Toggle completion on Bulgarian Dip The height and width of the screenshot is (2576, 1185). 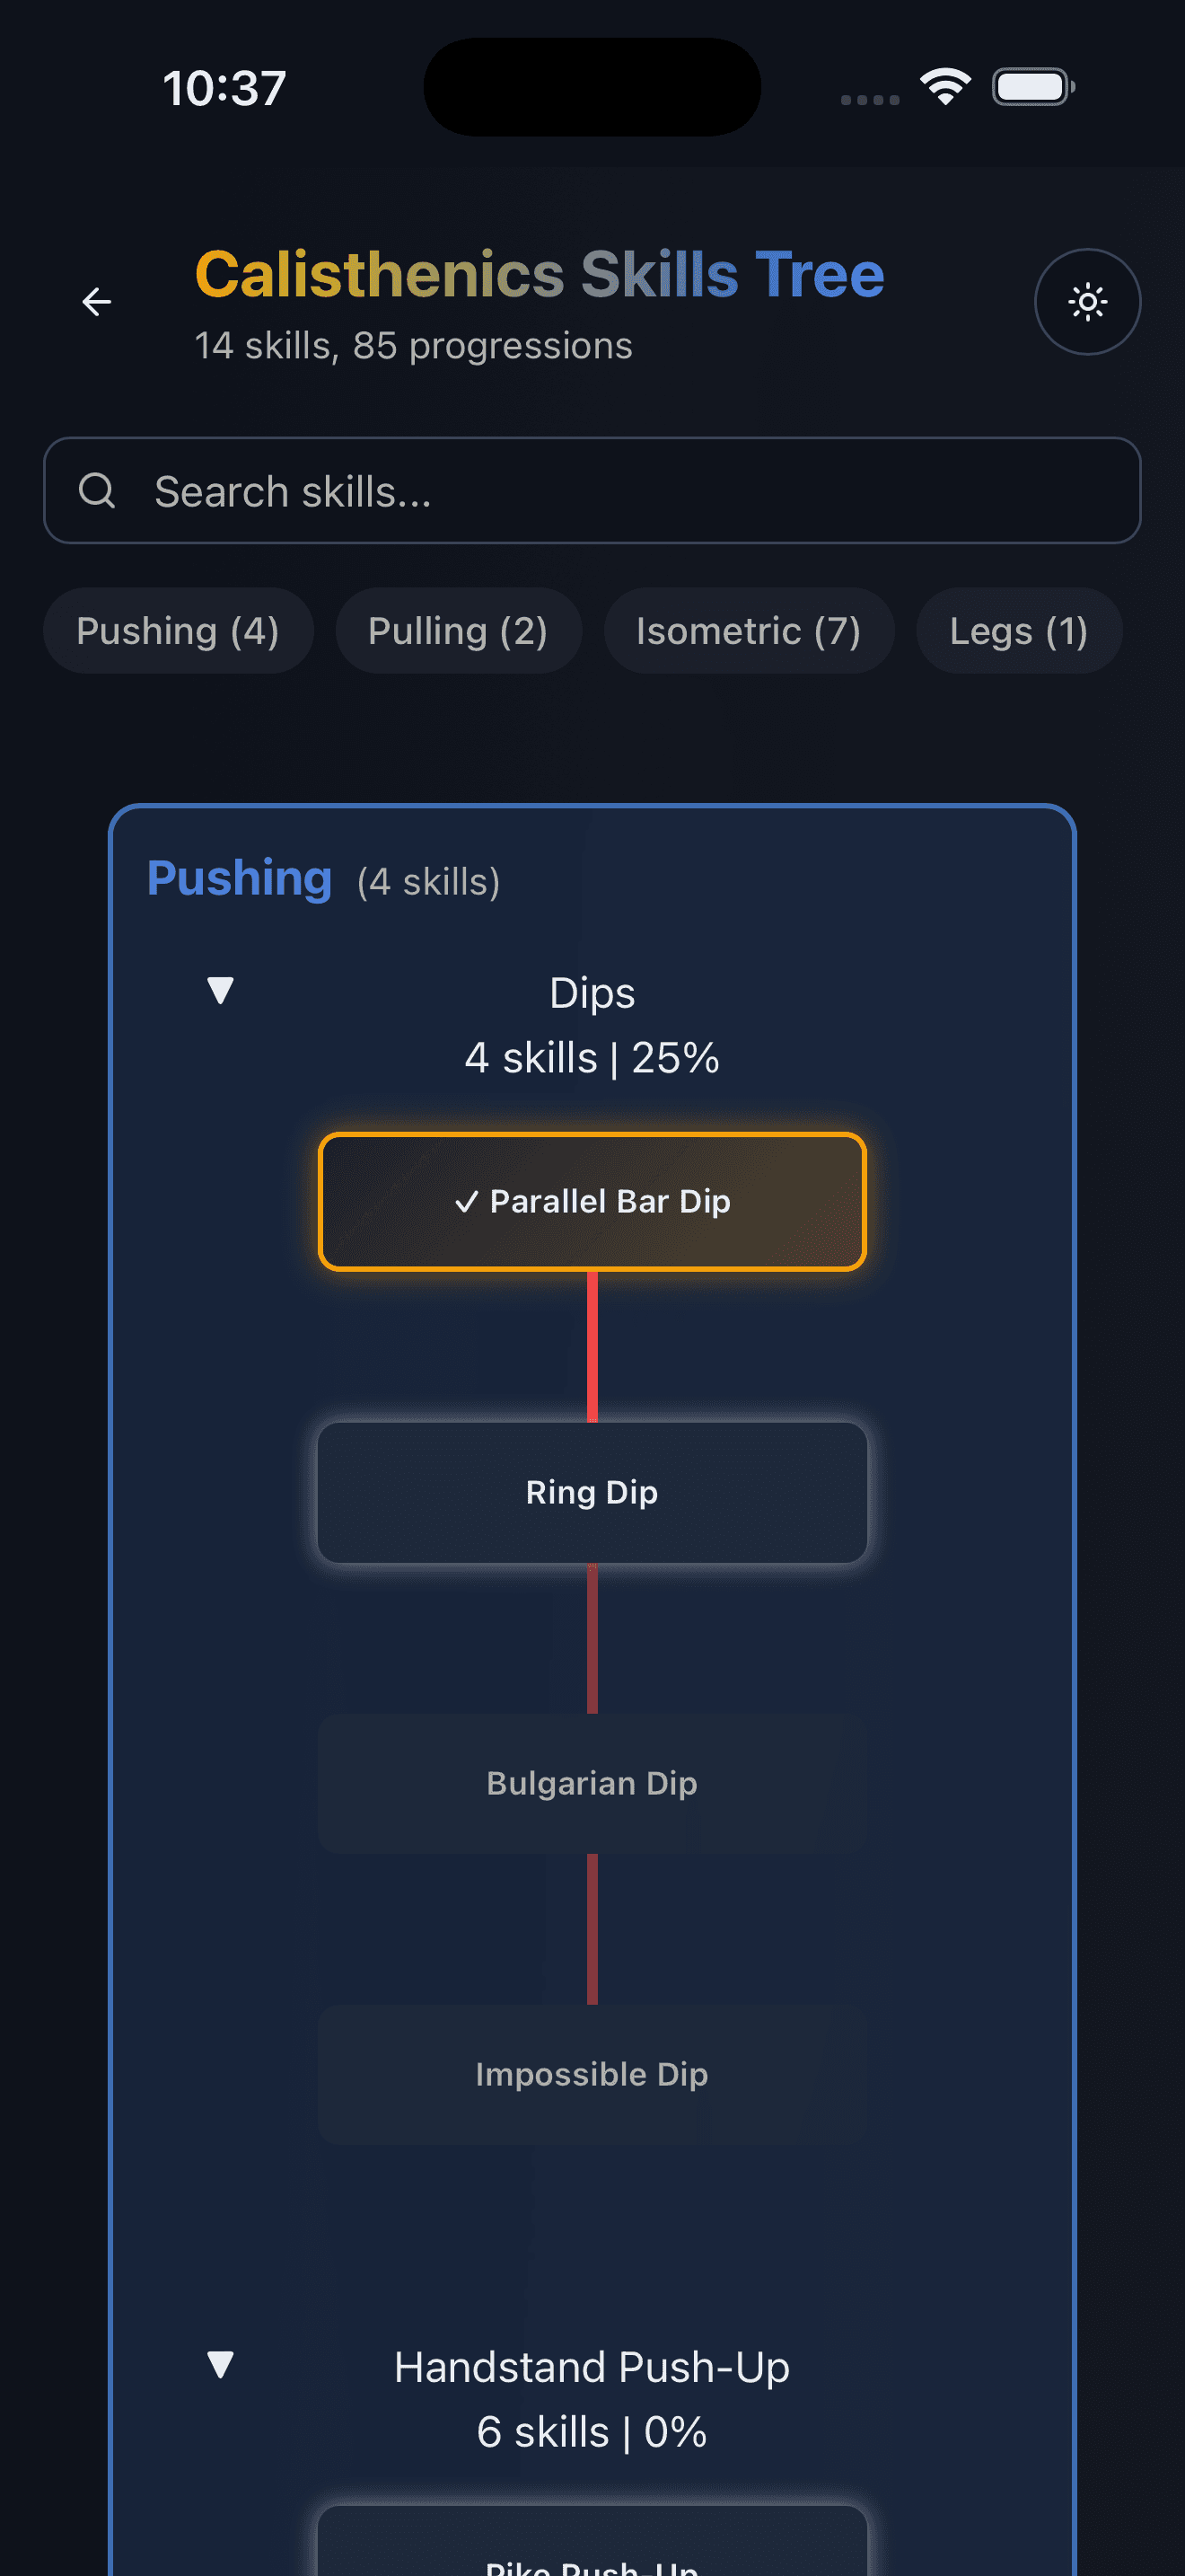[592, 1782]
